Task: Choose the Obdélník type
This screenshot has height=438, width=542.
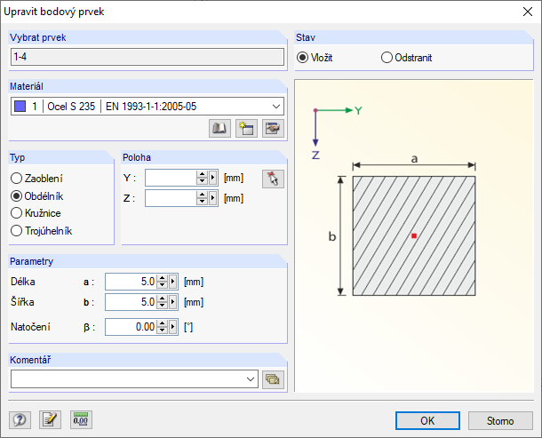Action: [16, 196]
